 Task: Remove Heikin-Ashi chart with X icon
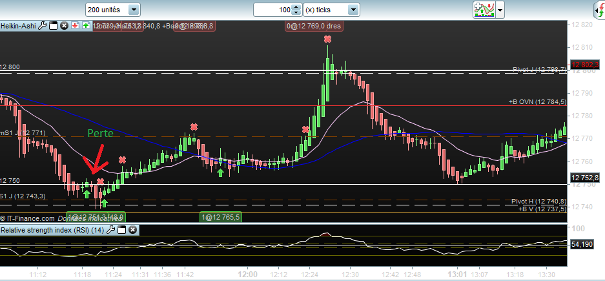pos(64,26)
